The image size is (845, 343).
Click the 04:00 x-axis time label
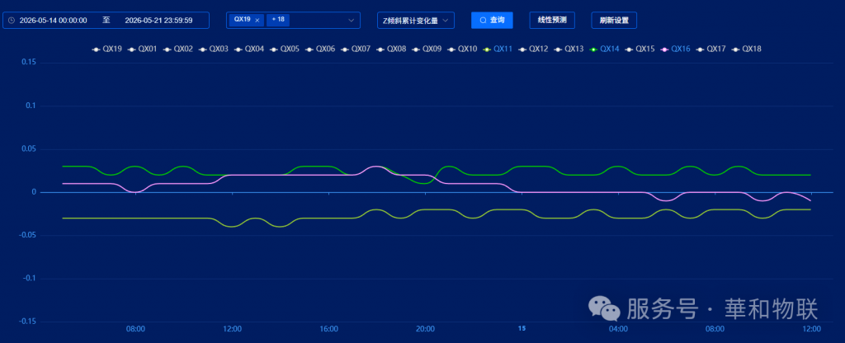click(618, 328)
